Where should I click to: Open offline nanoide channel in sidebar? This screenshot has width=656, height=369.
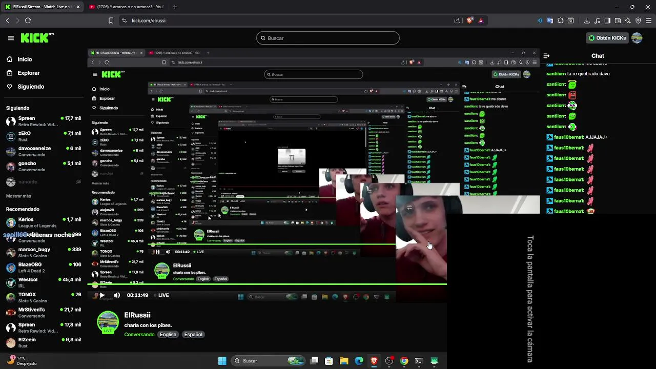44,181
